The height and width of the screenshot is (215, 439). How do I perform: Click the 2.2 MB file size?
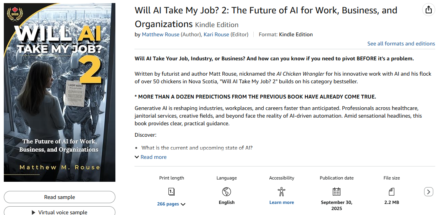(x=392, y=202)
